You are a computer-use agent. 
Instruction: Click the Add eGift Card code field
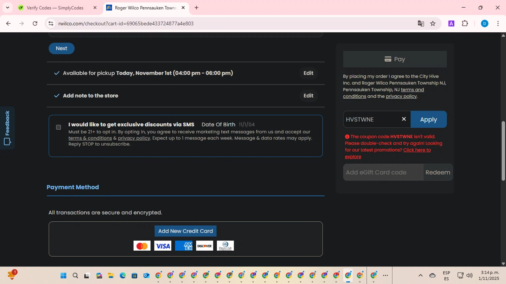(x=383, y=172)
